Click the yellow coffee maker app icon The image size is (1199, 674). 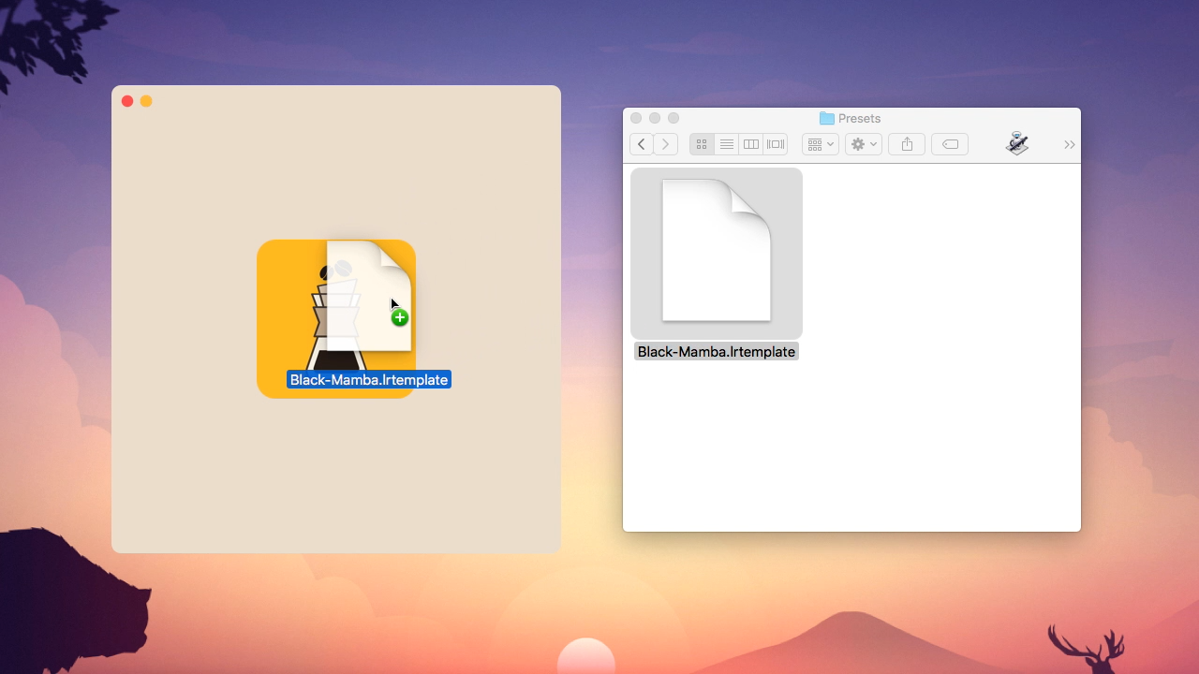336,318
